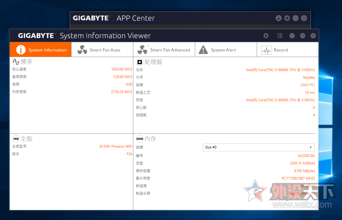Screen dimensions: 342x220
Task: Click the processor chip section icon
Action: [140, 62]
